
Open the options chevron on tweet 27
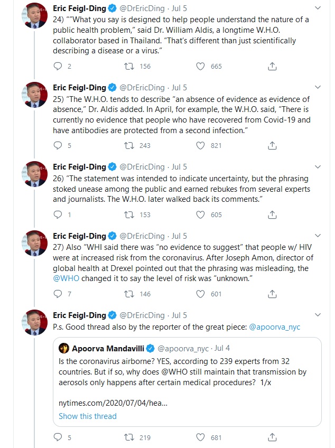[317, 236]
